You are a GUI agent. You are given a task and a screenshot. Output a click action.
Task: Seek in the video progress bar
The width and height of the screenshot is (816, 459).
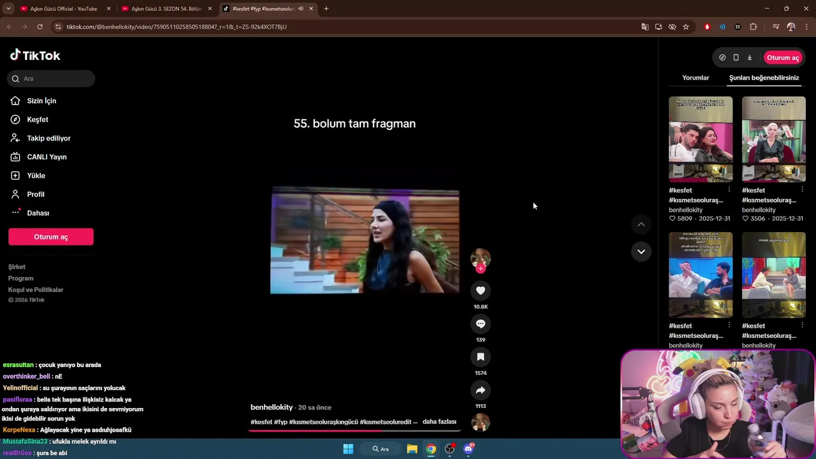[x=354, y=430]
